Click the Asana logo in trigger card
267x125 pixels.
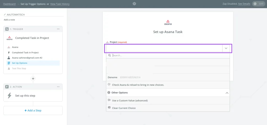9,38
